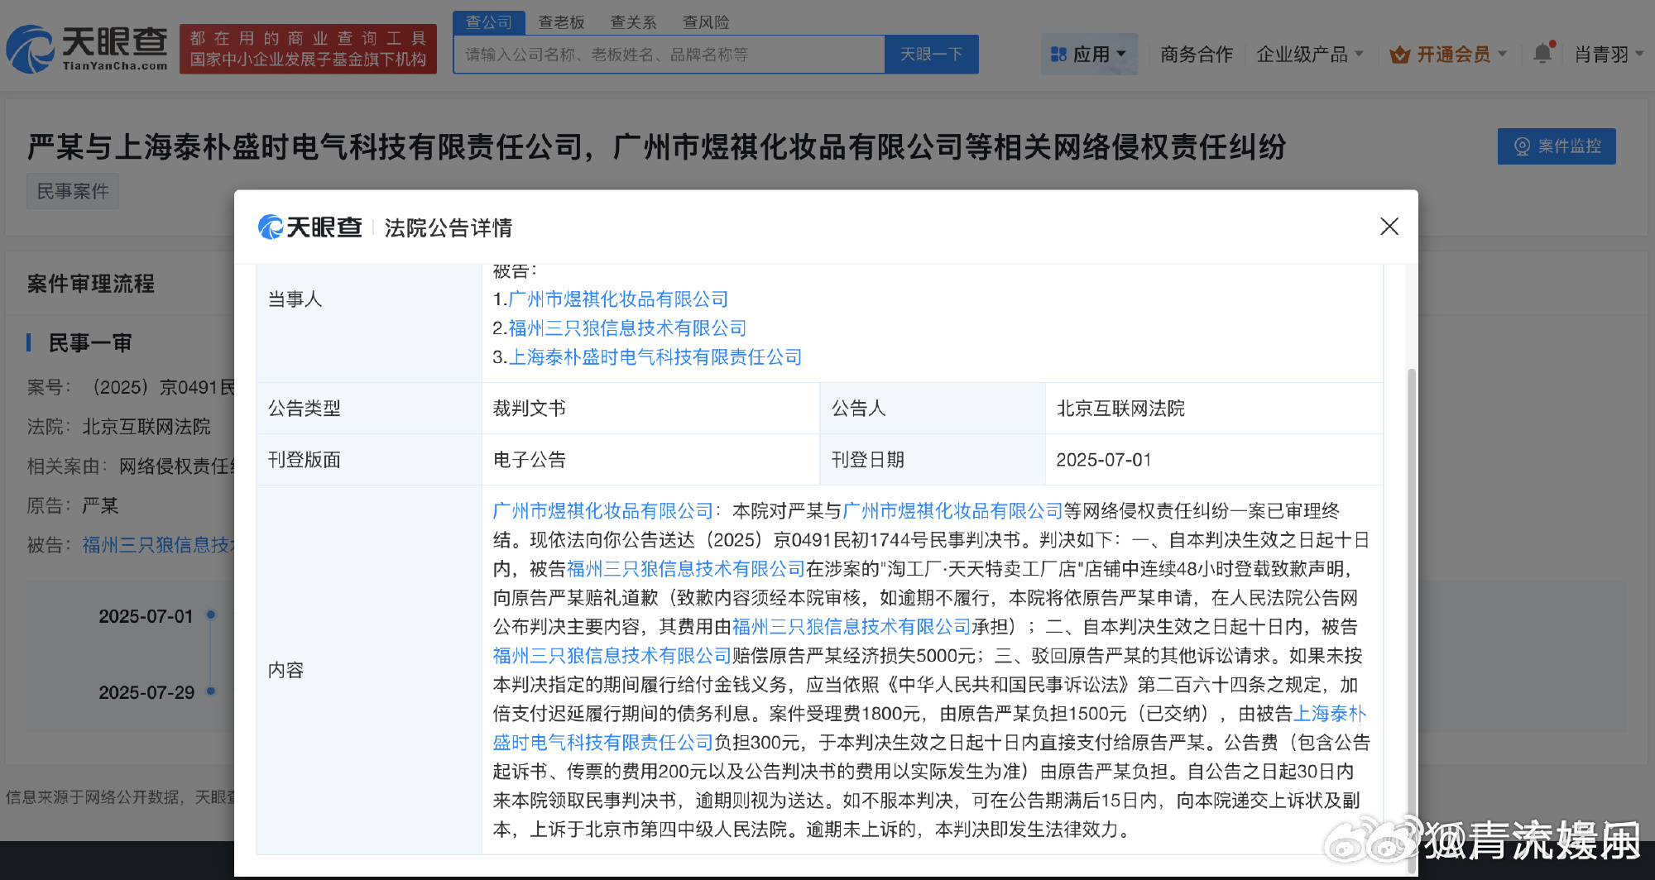Viewport: 1655px width, 880px height.
Task: Click the 法院公告详情 dialog title
Action: [449, 227]
